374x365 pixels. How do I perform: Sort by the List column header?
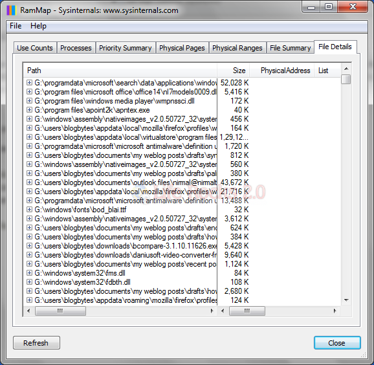click(x=327, y=71)
